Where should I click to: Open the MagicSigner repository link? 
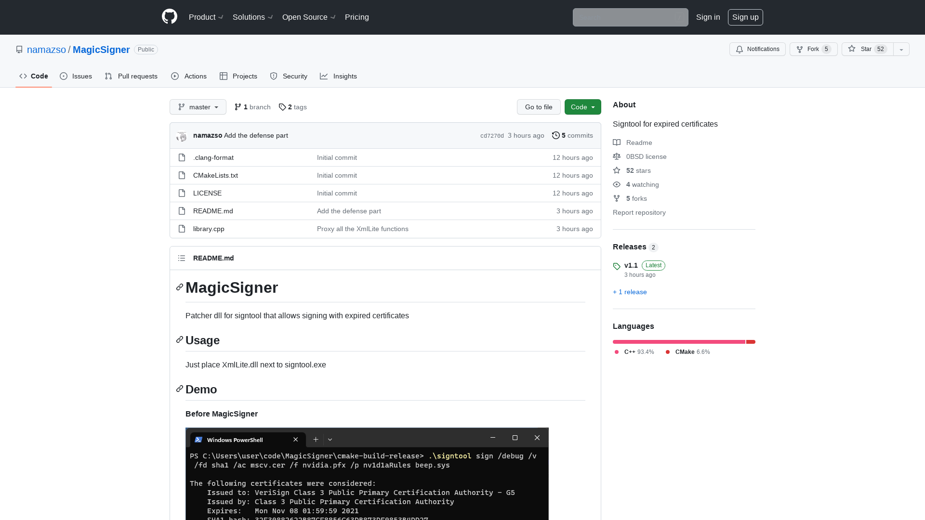101,50
